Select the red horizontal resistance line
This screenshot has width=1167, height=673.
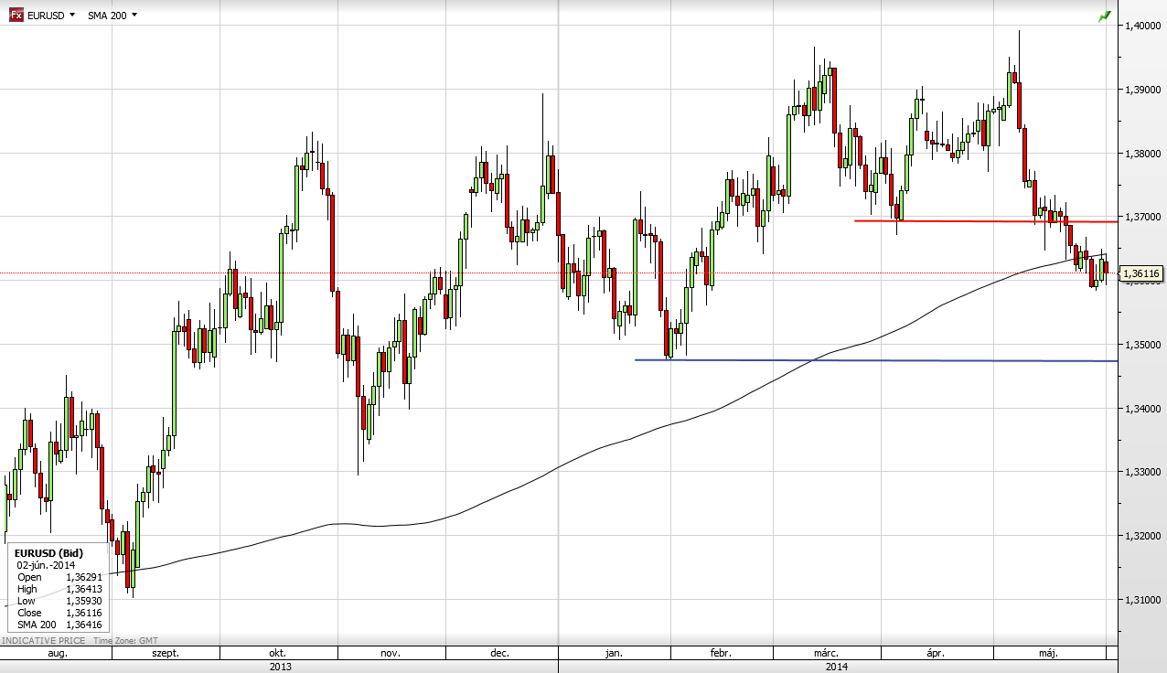pyautogui.click(x=985, y=221)
